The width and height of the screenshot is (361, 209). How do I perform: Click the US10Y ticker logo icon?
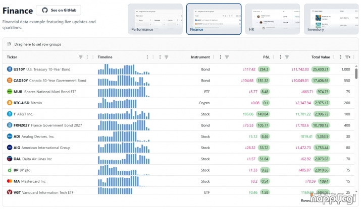tap(10, 69)
